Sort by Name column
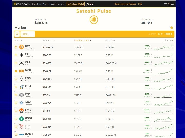The image size is (185, 138). coord(18,40)
